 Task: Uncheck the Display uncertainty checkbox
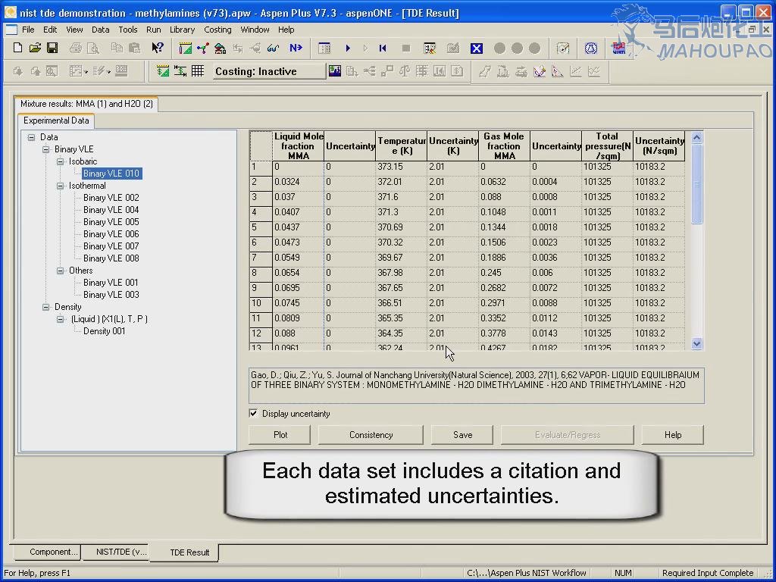click(253, 413)
